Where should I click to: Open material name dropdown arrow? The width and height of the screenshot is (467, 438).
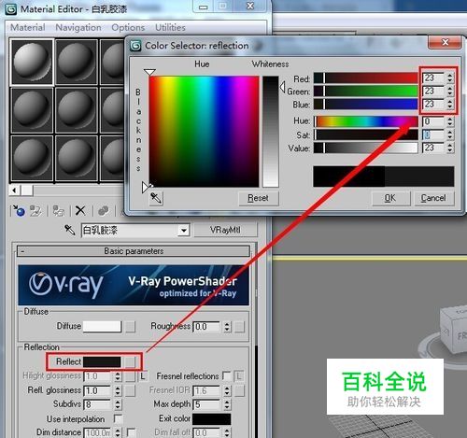pyautogui.click(x=184, y=231)
